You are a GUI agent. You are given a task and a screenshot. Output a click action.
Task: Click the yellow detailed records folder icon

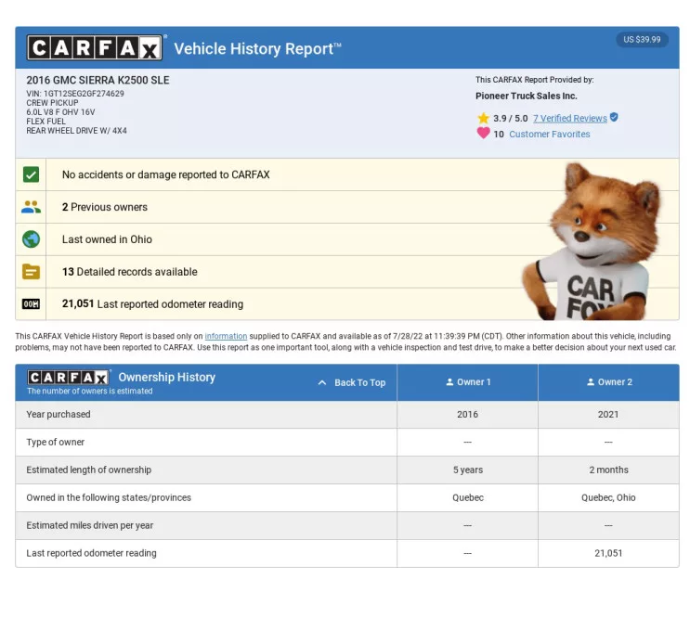pos(32,272)
